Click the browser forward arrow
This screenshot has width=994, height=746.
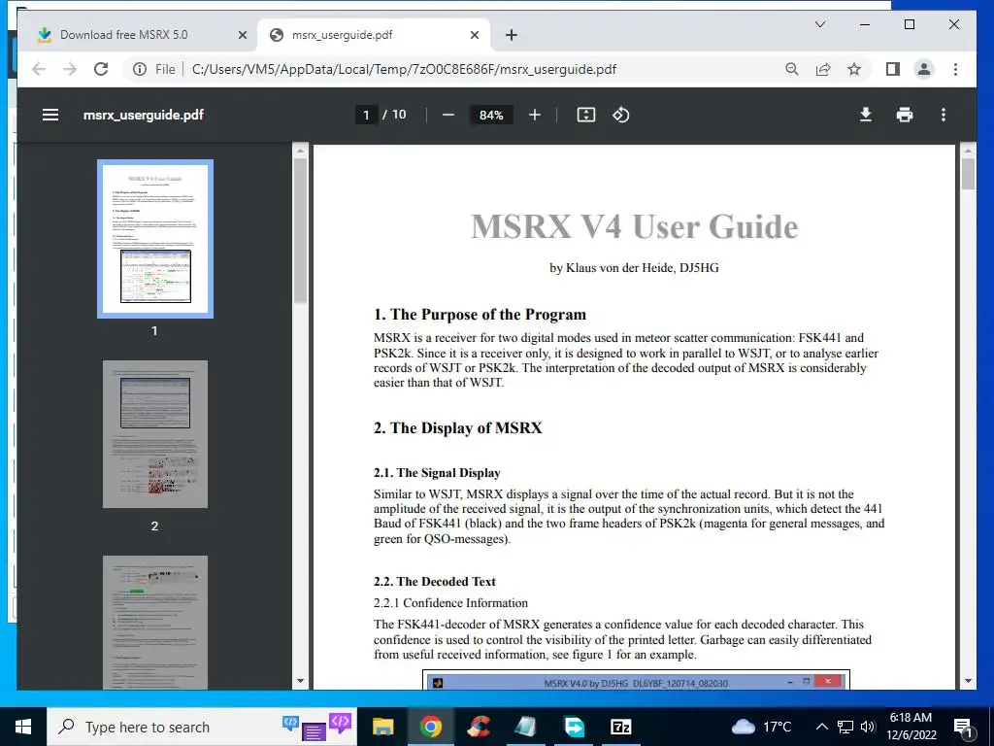point(70,69)
